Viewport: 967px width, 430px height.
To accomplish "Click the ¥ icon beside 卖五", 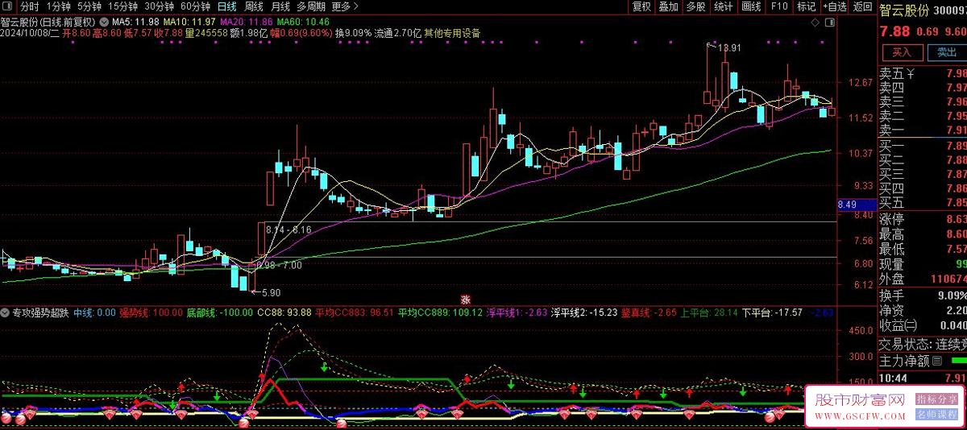I will (x=910, y=74).
